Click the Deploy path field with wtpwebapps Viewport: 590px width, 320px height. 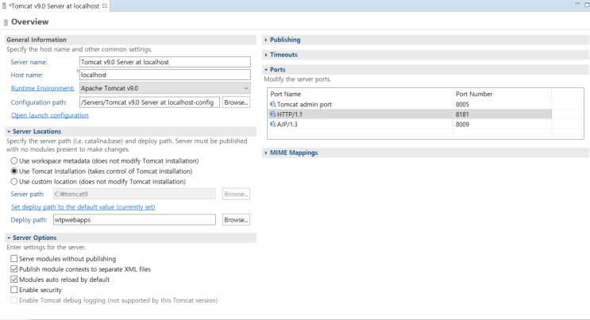[134, 220]
